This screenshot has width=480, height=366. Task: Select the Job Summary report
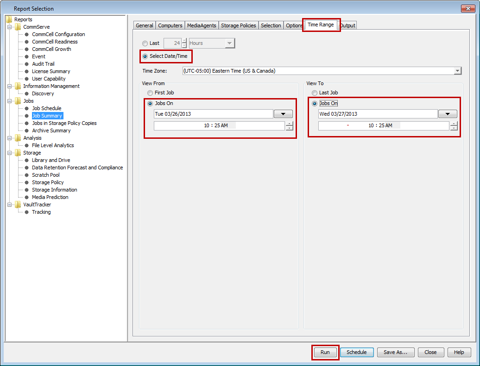click(x=47, y=116)
